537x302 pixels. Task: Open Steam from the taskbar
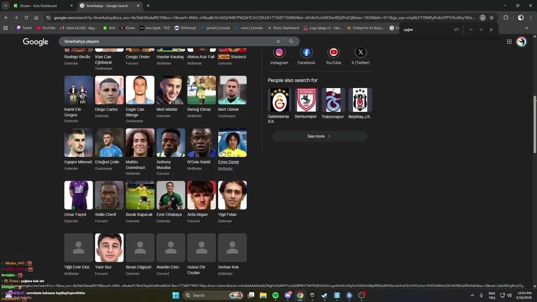point(324,295)
